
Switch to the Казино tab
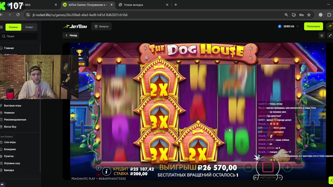(x=13, y=27)
